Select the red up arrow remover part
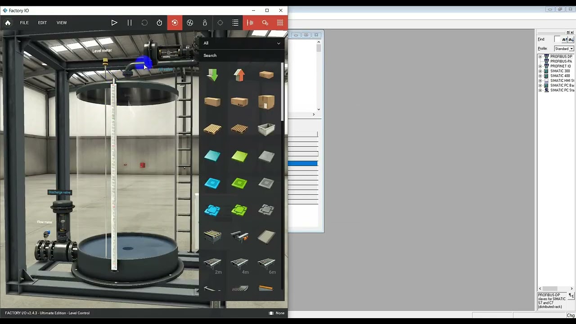The image size is (576, 324). [239, 75]
